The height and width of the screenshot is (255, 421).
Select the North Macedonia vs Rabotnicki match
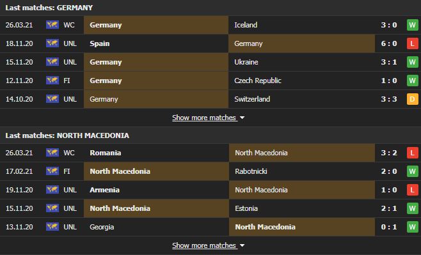tap(210, 171)
